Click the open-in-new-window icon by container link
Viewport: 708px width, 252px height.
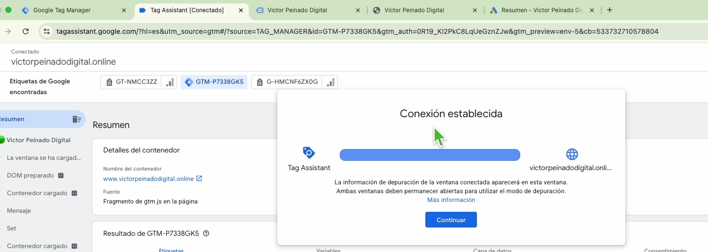[x=199, y=178]
